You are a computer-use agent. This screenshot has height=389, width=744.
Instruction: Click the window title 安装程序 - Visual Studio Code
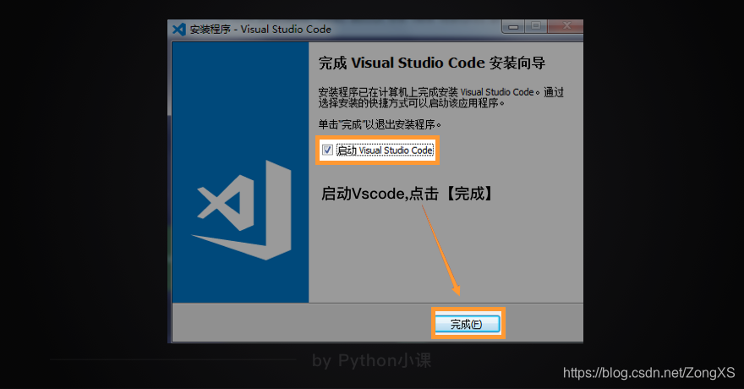(260, 30)
